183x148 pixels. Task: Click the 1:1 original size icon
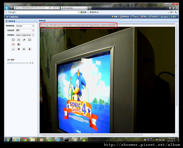[x=13, y=40]
